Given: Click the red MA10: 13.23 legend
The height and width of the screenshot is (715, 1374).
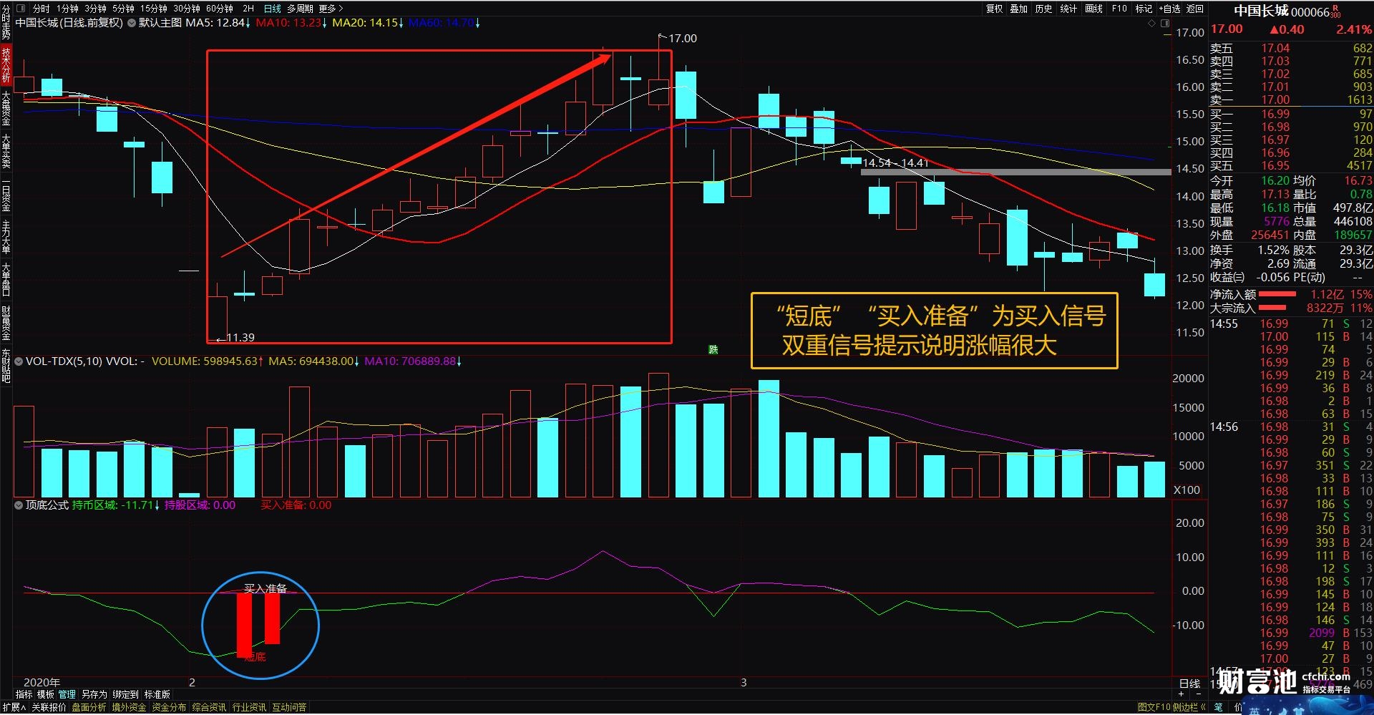Looking at the screenshot, I should [291, 23].
